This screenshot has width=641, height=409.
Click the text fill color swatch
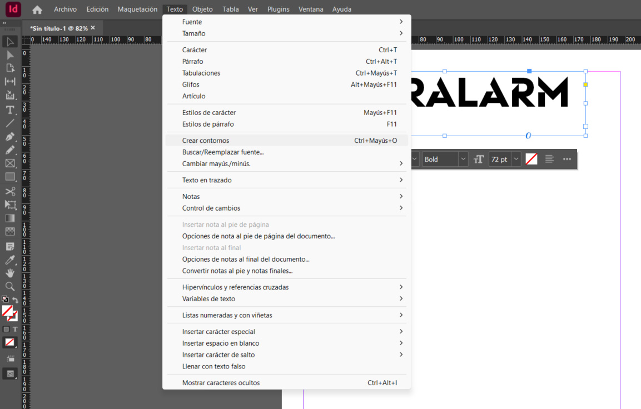click(x=531, y=159)
